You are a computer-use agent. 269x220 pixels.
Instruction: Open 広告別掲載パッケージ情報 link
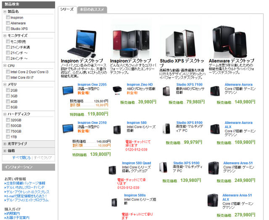26,183
